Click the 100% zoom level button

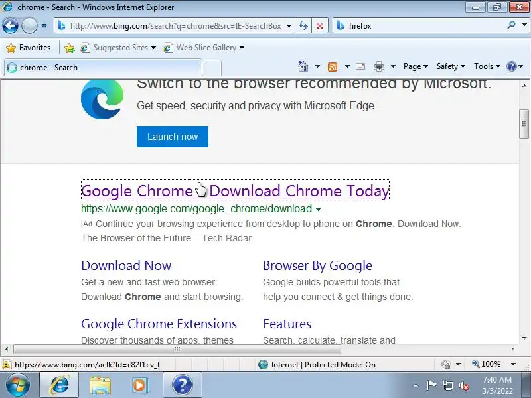(487, 364)
